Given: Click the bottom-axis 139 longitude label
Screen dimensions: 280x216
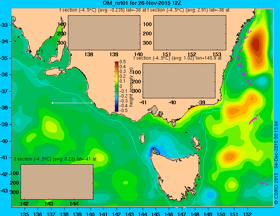Looking at the screenshot, I should [77, 214].
